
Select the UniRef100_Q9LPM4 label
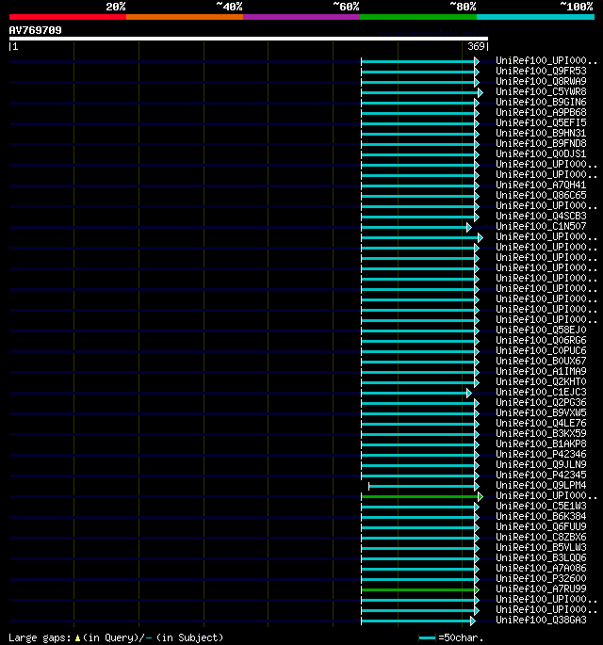pyautogui.click(x=541, y=485)
